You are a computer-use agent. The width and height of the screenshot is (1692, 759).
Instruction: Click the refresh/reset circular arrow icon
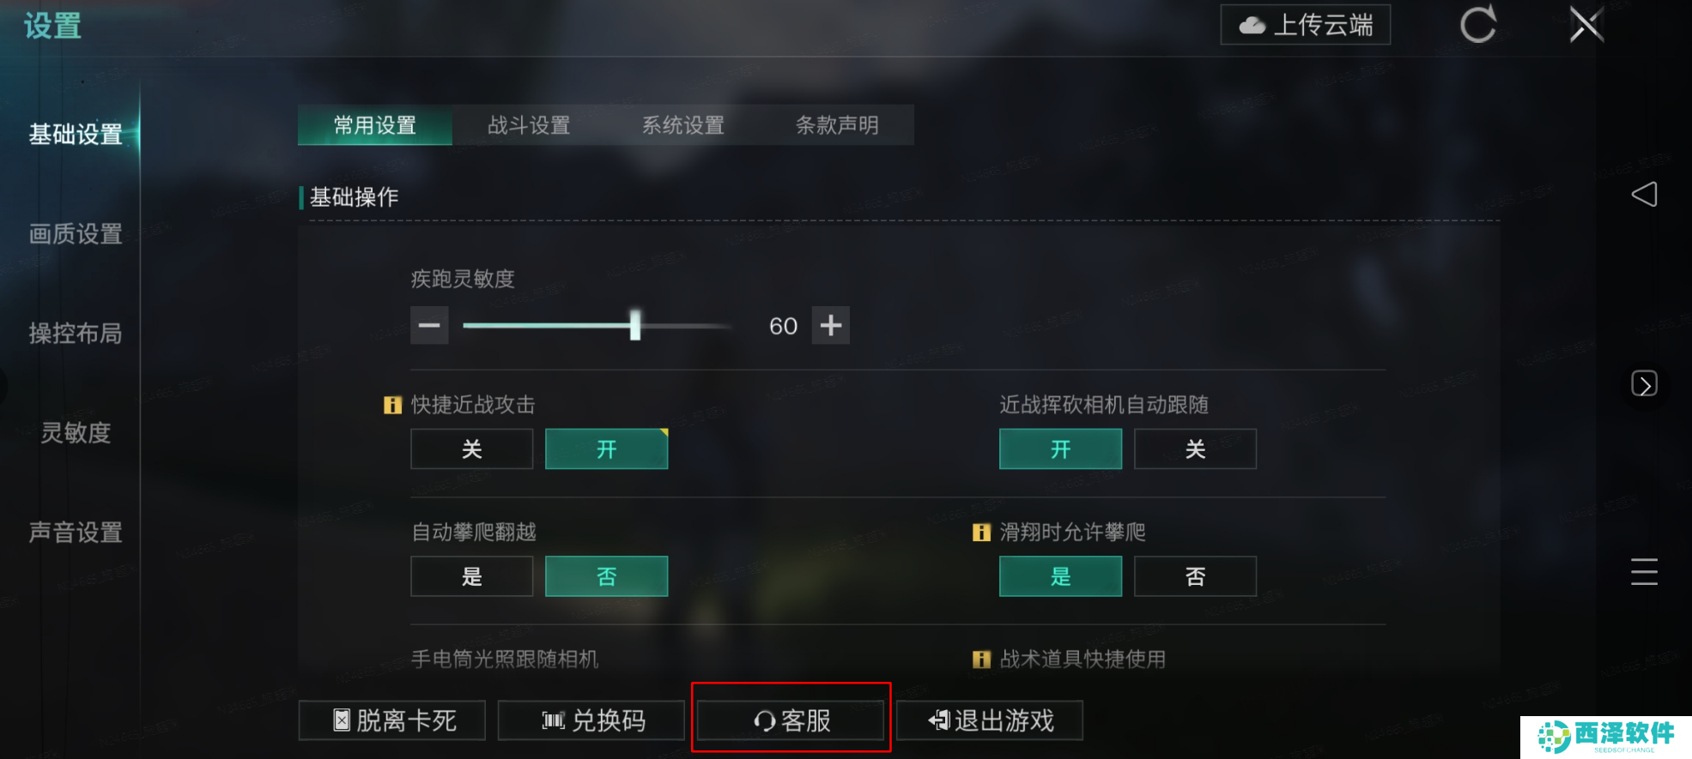(x=1477, y=24)
